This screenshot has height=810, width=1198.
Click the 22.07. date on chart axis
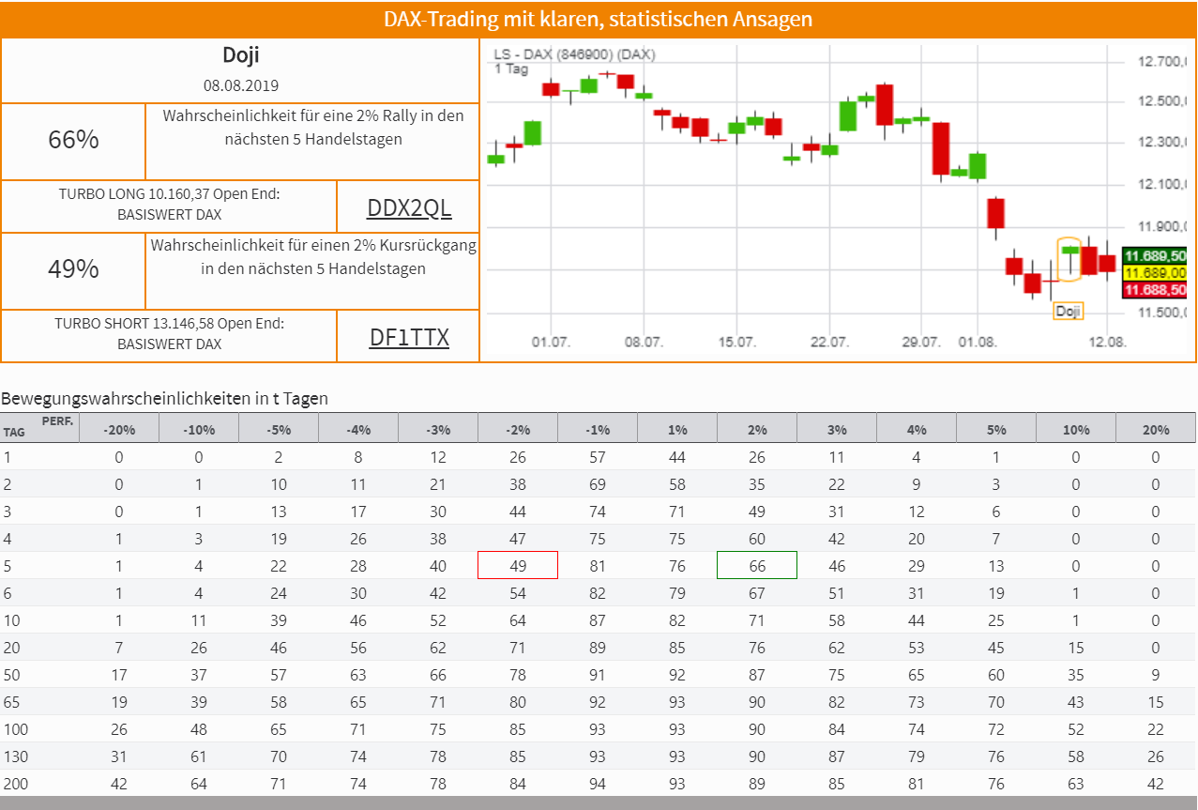[x=829, y=342]
